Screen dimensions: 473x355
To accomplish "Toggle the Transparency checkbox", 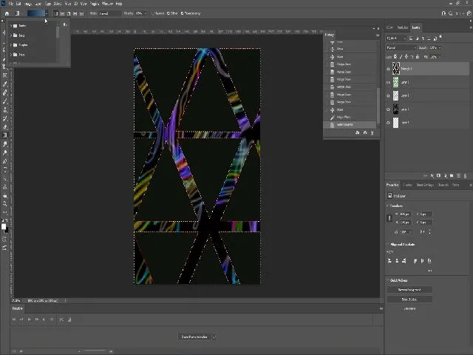I will [x=183, y=13].
